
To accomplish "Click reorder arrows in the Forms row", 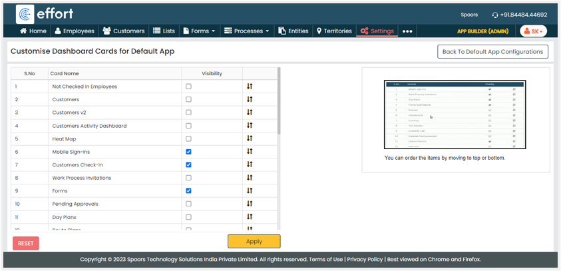I will click(x=250, y=190).
